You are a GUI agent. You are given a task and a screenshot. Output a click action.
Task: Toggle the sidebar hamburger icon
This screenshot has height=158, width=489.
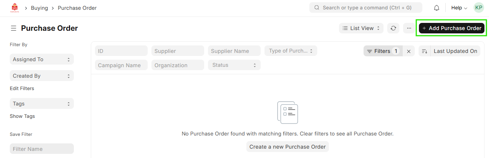point(14,29)
